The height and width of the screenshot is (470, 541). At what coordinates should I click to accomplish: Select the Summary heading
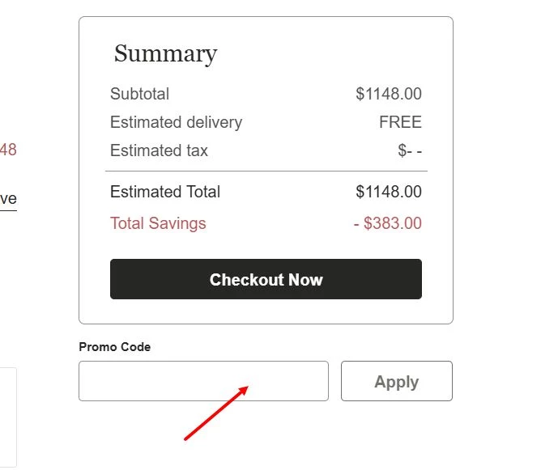click(165, 53)
